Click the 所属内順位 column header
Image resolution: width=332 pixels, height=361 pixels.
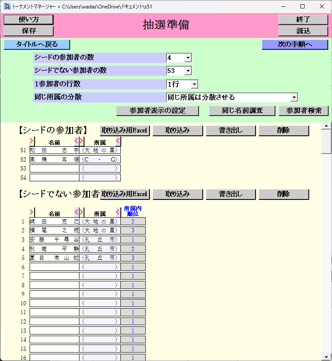coord(133,211)
